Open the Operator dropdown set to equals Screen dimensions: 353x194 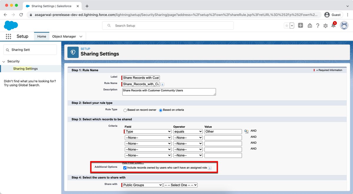pyautogui.click(x=188, y=131)
